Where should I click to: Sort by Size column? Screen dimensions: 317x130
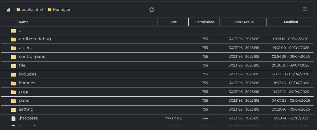click(x=173, y=22)
